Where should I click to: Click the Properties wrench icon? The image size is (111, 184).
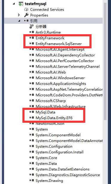point(26,15)
